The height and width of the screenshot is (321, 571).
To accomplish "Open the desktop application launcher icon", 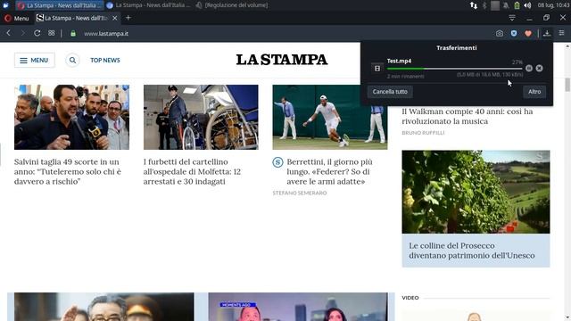I will pyautogui.click(x=5, y=5).
